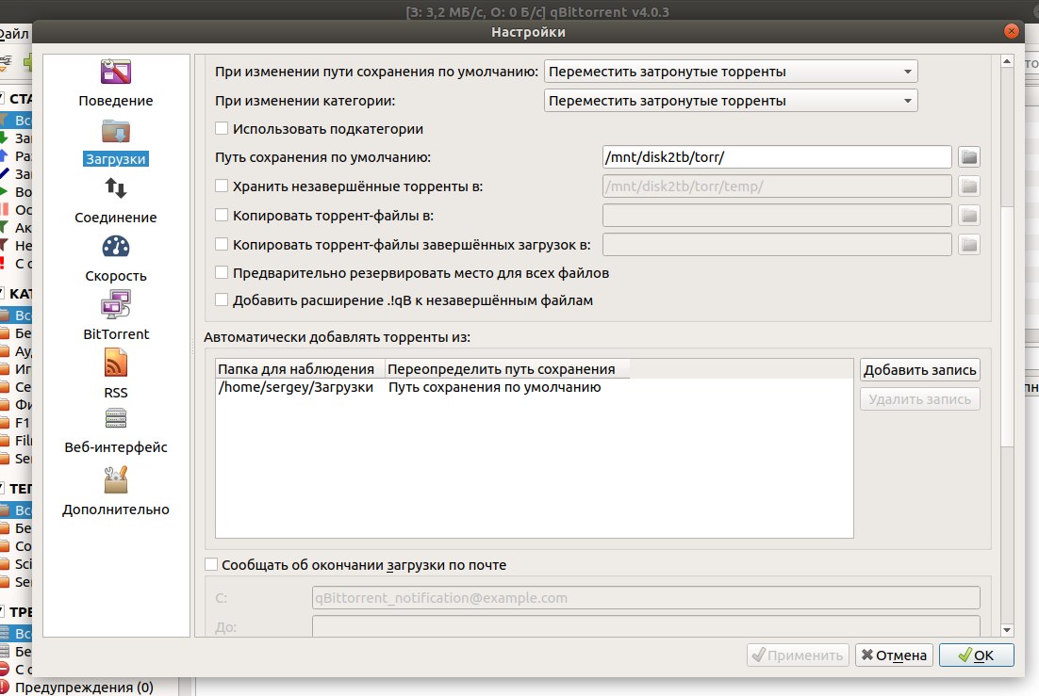Click the RSS section label
Viewport: 1039px width, 696px height.
point(115,392)
